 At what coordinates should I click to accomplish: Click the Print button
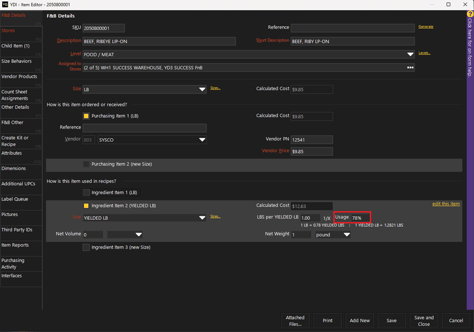pyautogui.click(x=327, y=321)
